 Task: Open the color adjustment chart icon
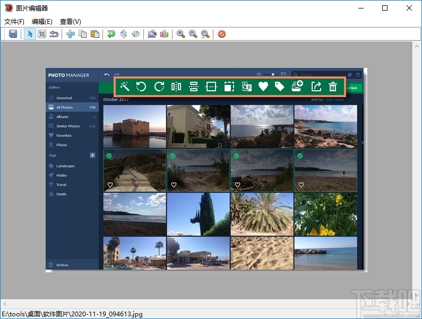click(x=165, y=34)
